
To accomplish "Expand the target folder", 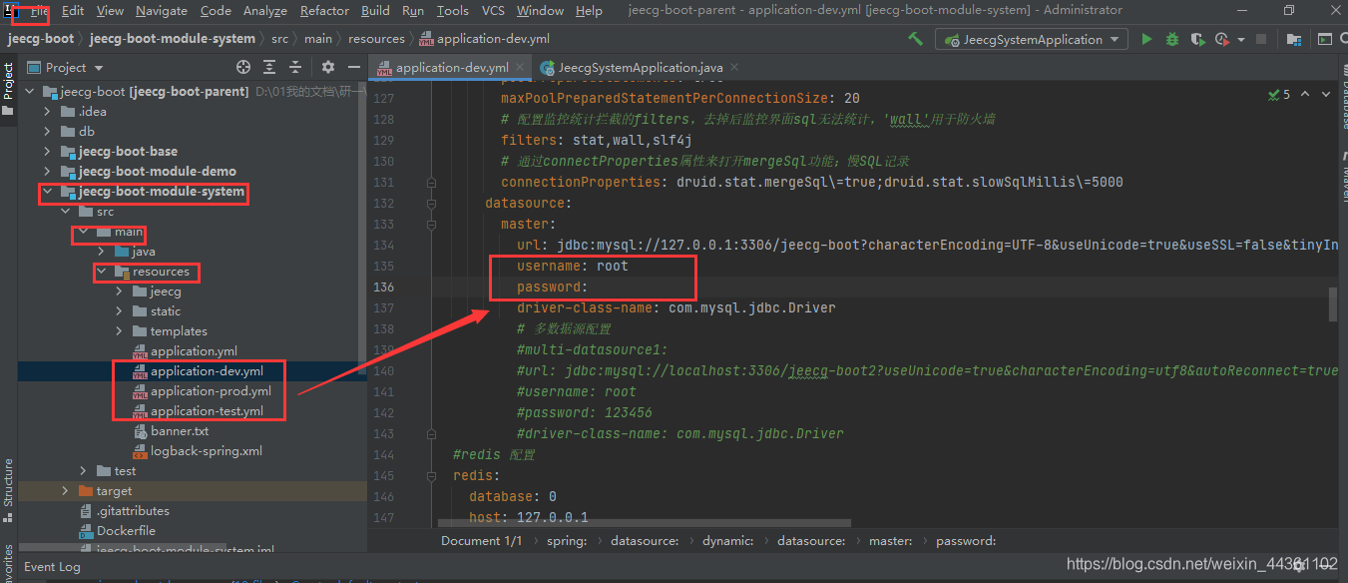I will pyautogui.click(x=65, y=490).
